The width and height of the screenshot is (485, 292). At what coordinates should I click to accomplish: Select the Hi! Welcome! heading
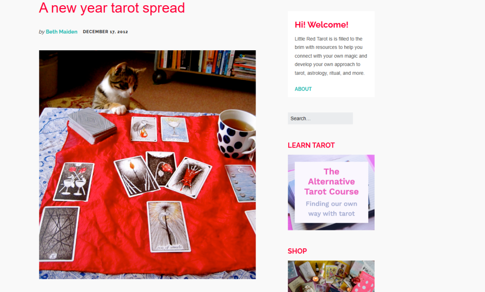coord(321,25)
